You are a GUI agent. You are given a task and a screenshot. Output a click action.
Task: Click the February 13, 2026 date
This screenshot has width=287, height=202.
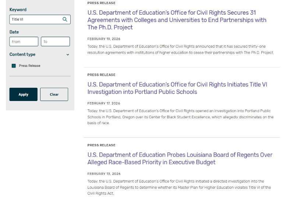(104, 174)
